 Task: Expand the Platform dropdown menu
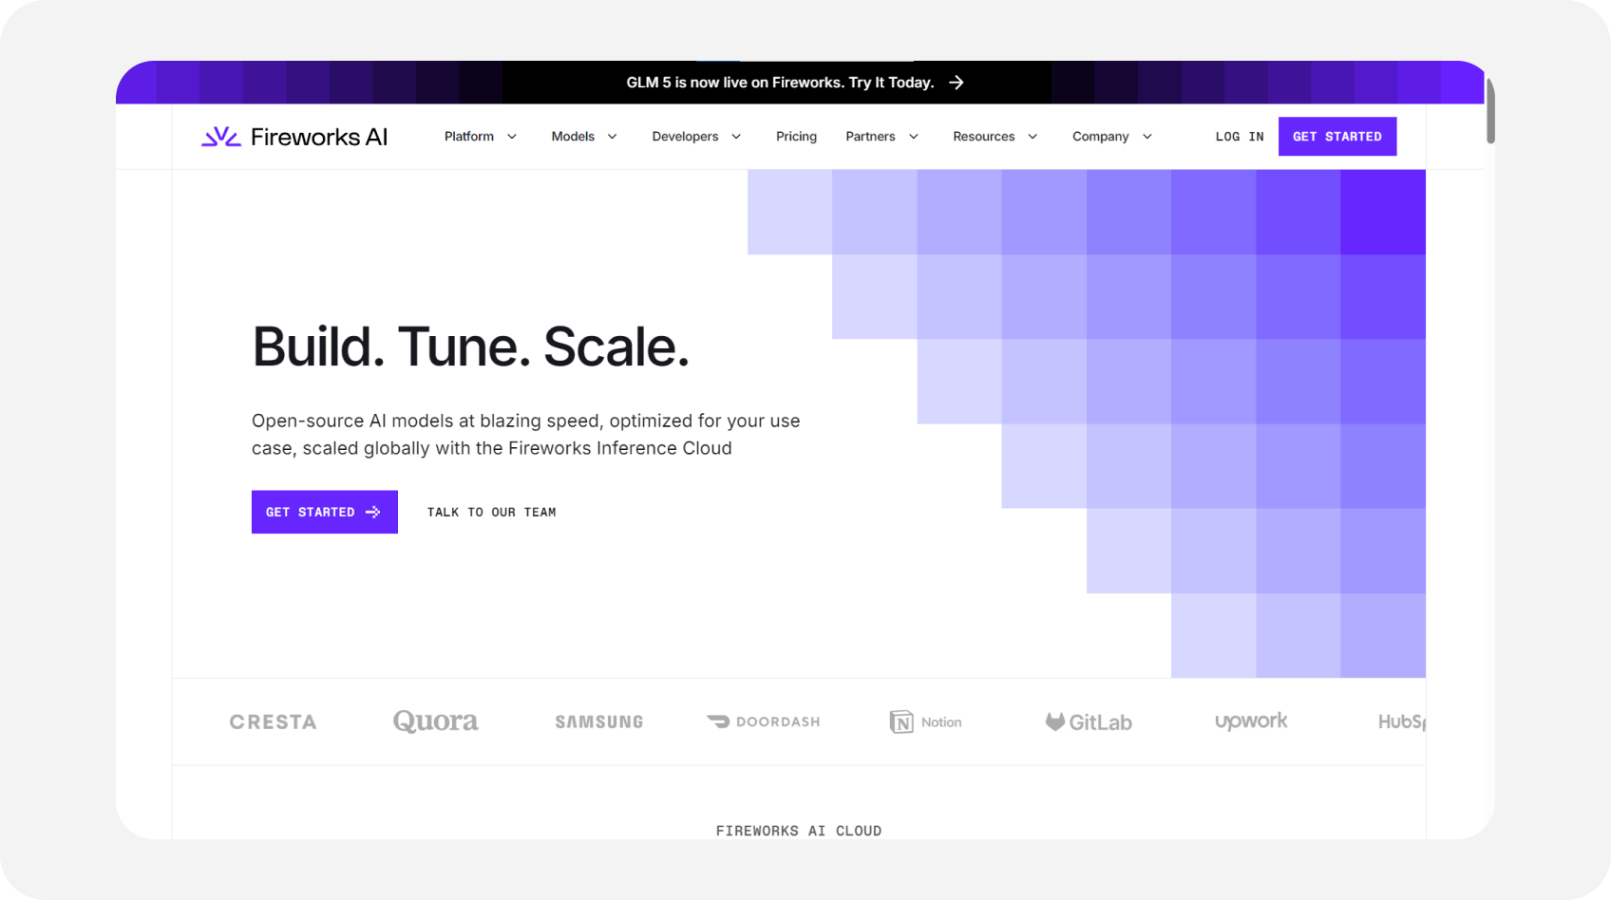tap(481, 137)
